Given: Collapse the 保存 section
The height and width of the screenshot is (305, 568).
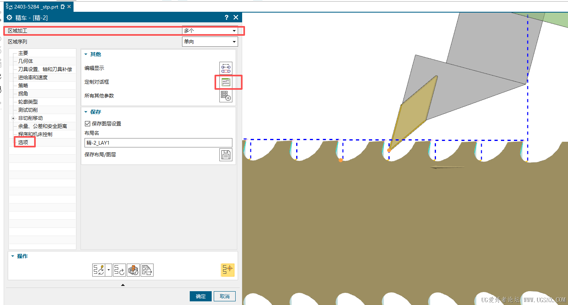Looking at the screenshot, I should pyautogui.click(x=86, y=112).
